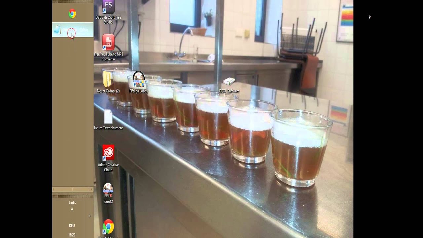Click the taskbar scrollbar right arrow
The image size is (423, 238).
pos(91,189)
